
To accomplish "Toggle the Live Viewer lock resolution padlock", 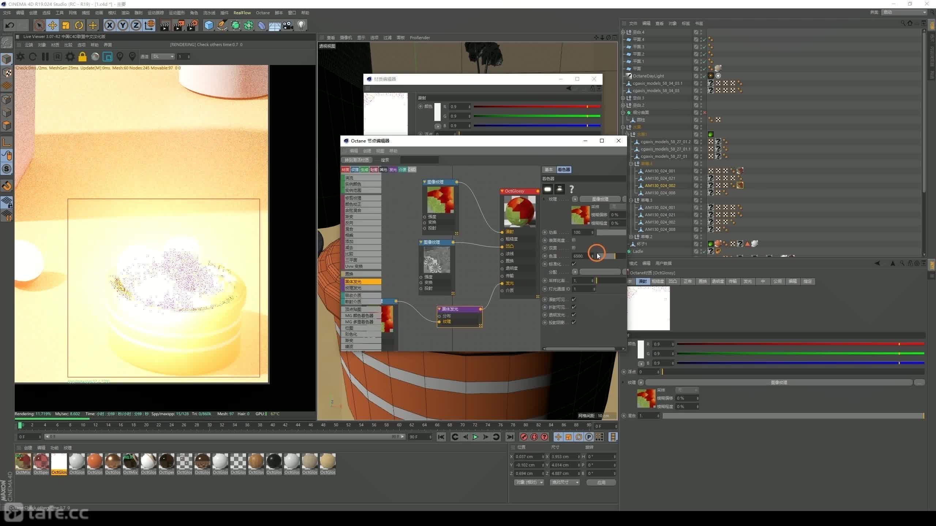I will (x=83, y=57).
